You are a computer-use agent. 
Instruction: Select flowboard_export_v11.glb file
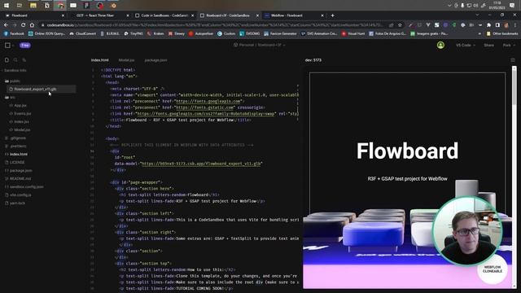pos(42,89)
